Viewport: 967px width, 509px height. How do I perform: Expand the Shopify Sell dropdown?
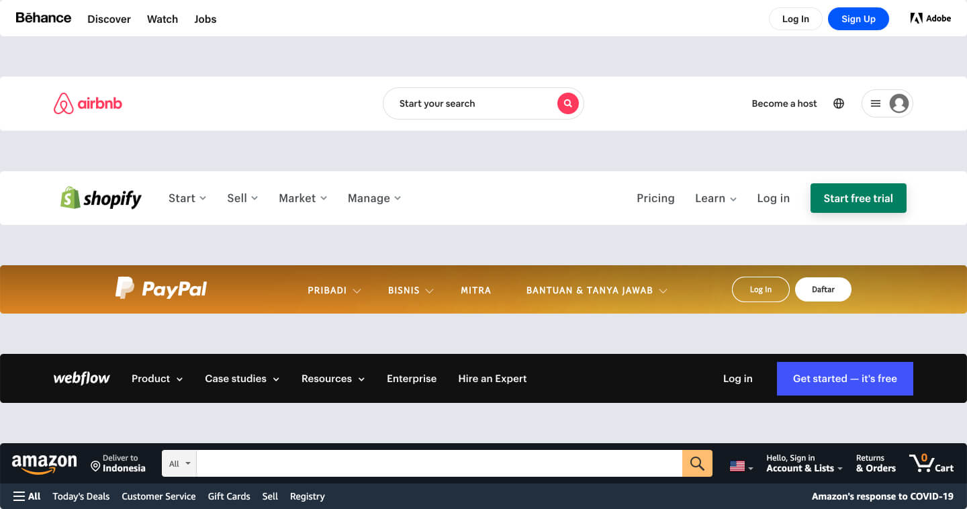(242, 197)
